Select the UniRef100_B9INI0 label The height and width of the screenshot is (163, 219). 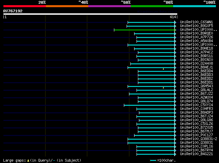tap(196, 60)
